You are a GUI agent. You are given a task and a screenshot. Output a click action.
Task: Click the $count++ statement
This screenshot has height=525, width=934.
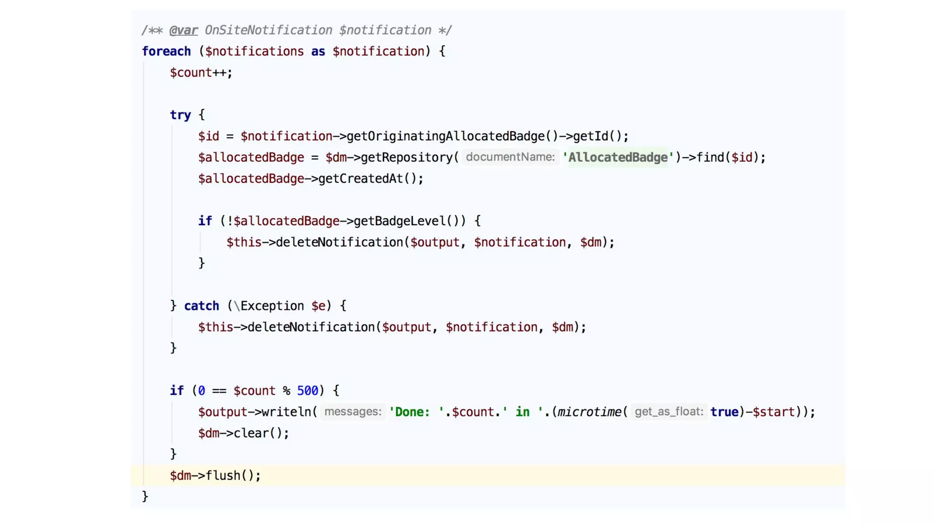pos(201,73)
